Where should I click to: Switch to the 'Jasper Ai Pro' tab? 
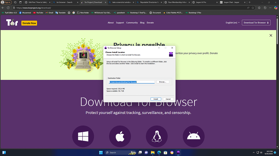click(x=205, y=2)
